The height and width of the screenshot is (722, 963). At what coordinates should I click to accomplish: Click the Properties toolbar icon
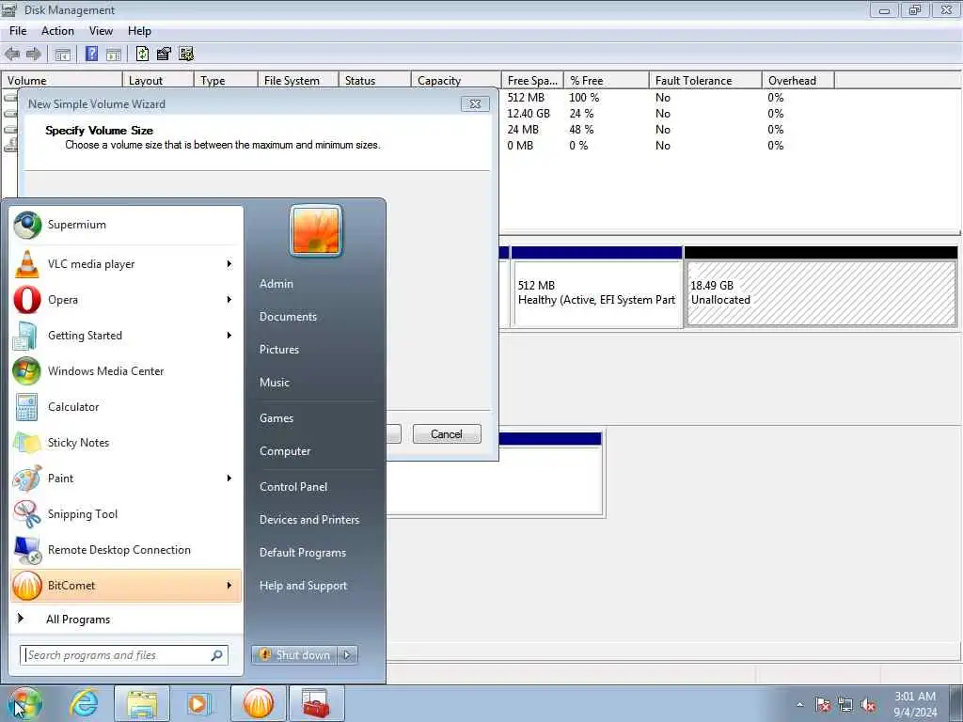(164, 54)
